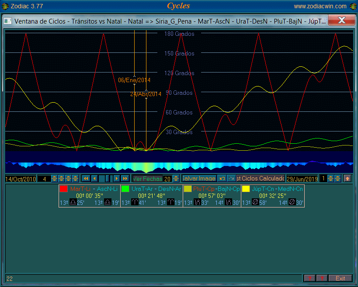Click the 60 Grados axis label
The image size is (358, 287).
179,112
